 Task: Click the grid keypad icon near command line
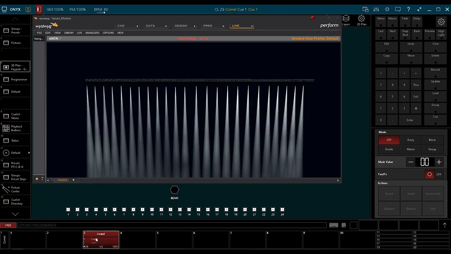point(344,225)
